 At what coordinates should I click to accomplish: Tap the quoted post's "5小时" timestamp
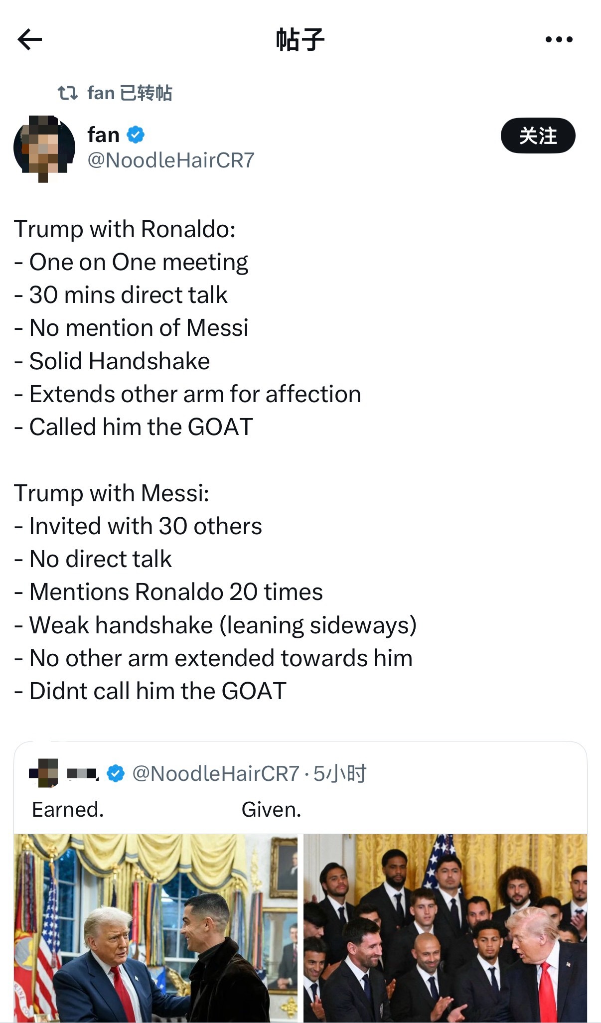pyautogui.click(x=340, y=773)
